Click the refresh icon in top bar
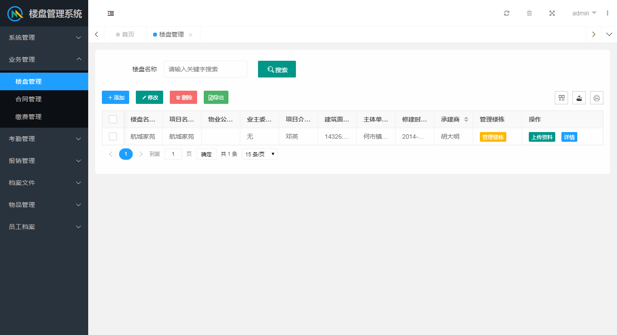The width and height of the screenshot is (617, 335). click(x=507, y=13)
